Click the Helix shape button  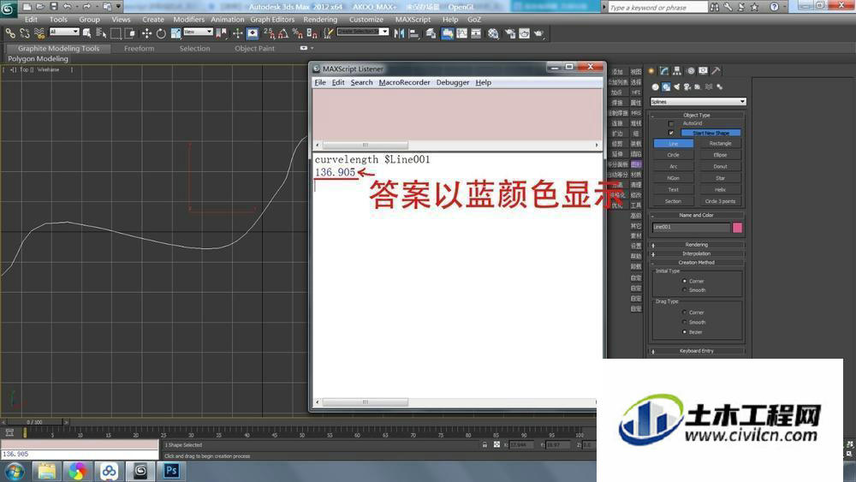[721, 190]
